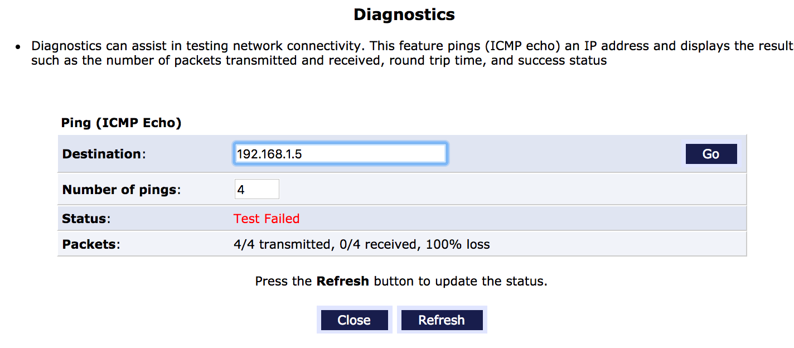Click the "100% loss" text in Packets row
794x348 pixels.
pyautogui.click(x=458, y=244)
